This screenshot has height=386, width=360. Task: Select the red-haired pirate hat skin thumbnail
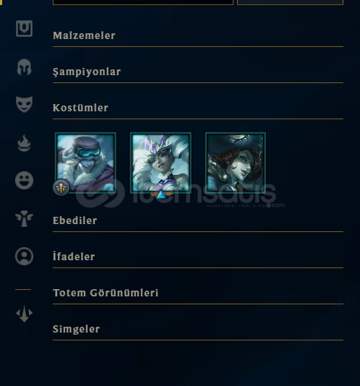(x=236, y=163)
